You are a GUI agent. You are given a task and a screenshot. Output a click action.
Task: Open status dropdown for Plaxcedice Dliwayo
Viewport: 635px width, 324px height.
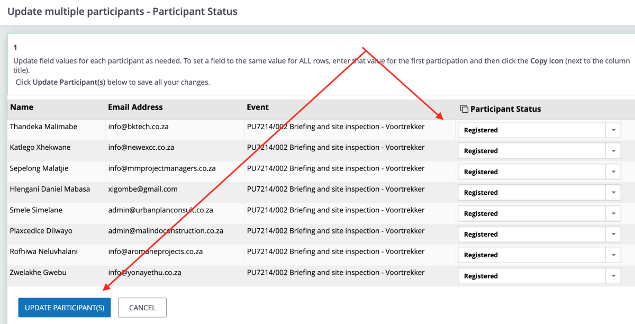(539, 234)
